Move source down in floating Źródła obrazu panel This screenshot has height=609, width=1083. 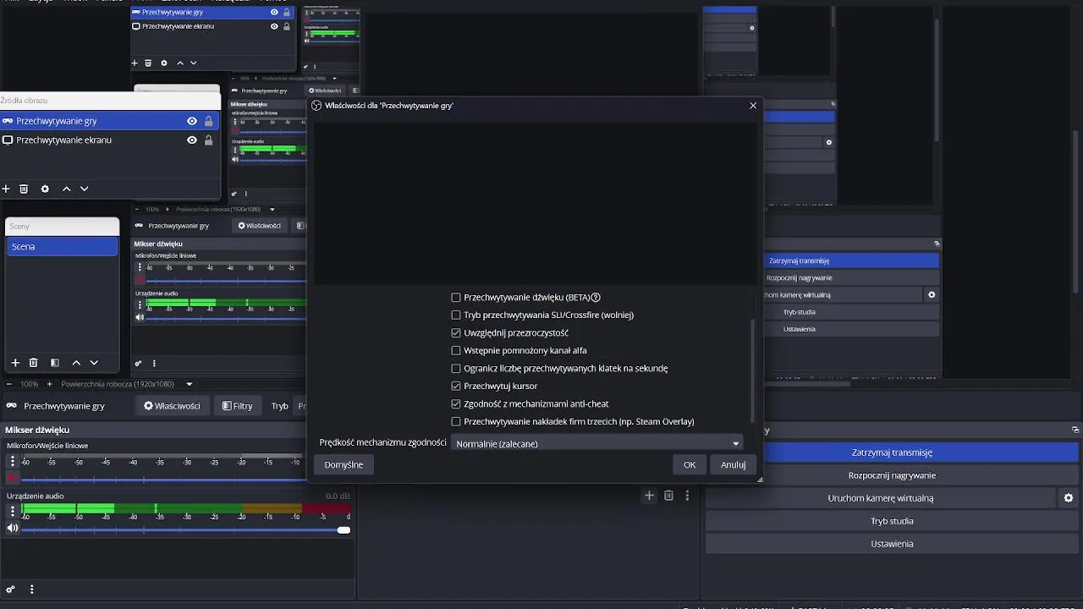(x=84, y=189)
